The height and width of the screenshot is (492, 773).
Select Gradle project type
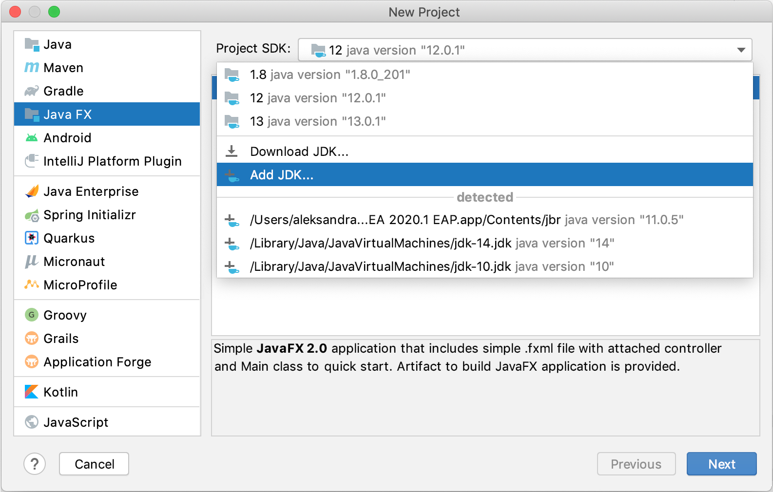(x=107, y=91)
